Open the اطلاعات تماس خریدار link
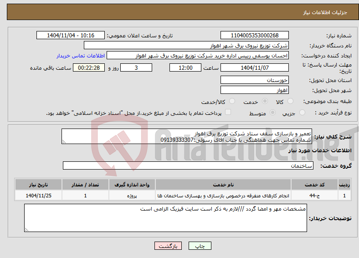This screenshot has width=359, height=258. pos(81,56)
